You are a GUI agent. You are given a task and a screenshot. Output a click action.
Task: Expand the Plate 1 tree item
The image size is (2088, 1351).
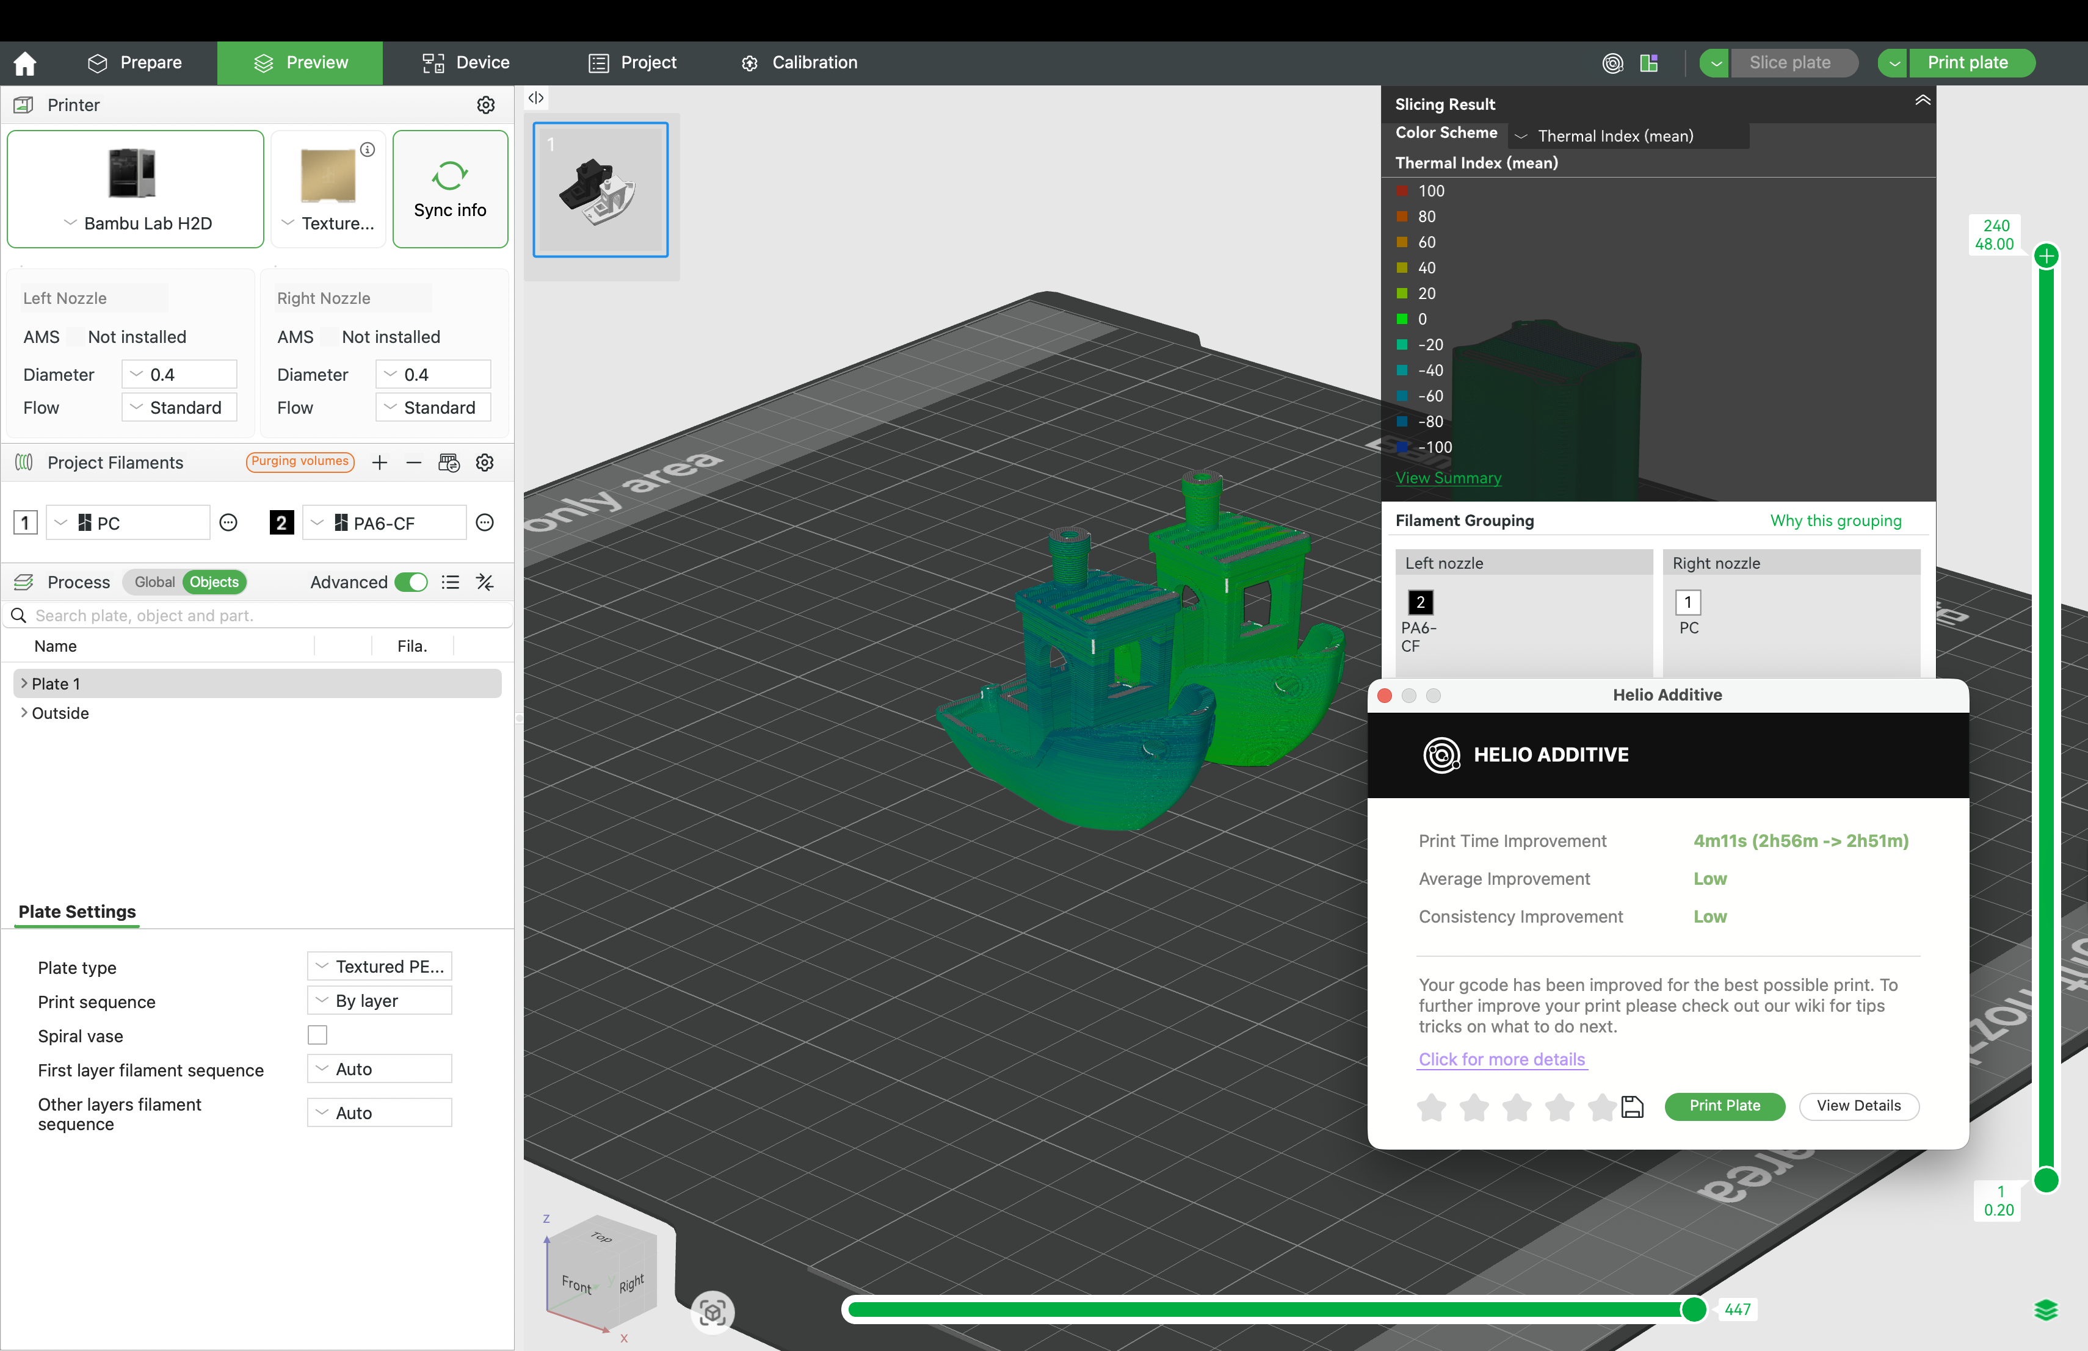point(24,684)
